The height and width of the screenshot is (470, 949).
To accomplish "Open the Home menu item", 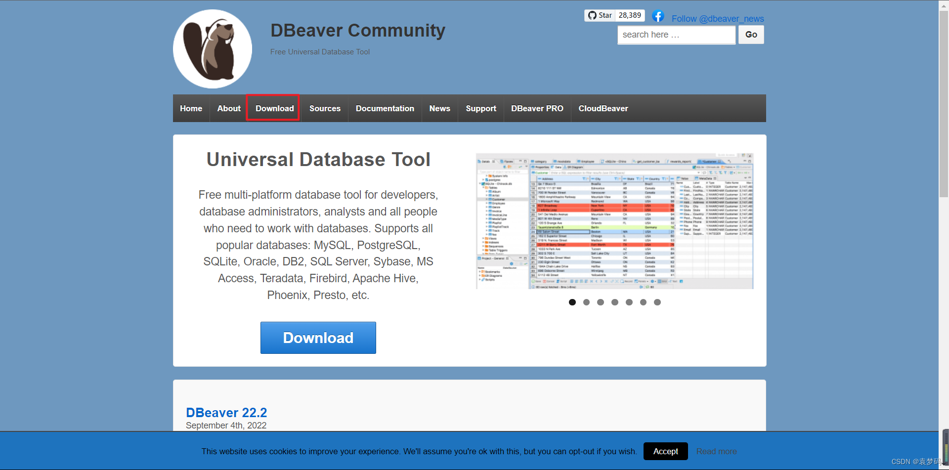I will point(191,108).
